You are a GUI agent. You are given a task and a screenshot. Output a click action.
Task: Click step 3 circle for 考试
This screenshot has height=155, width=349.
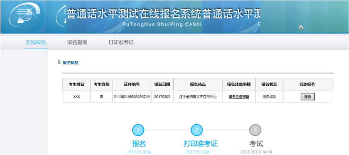click(x=255, y=130)
